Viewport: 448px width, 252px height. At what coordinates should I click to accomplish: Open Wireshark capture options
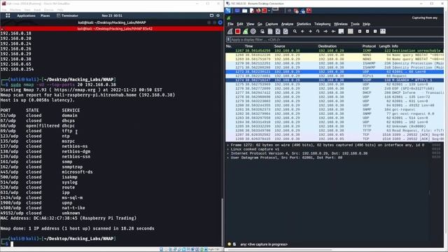click(x=253, y=31)
